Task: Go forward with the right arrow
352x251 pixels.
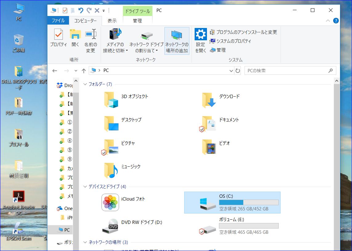Action: pyautogui.click(x=67, y=71)
